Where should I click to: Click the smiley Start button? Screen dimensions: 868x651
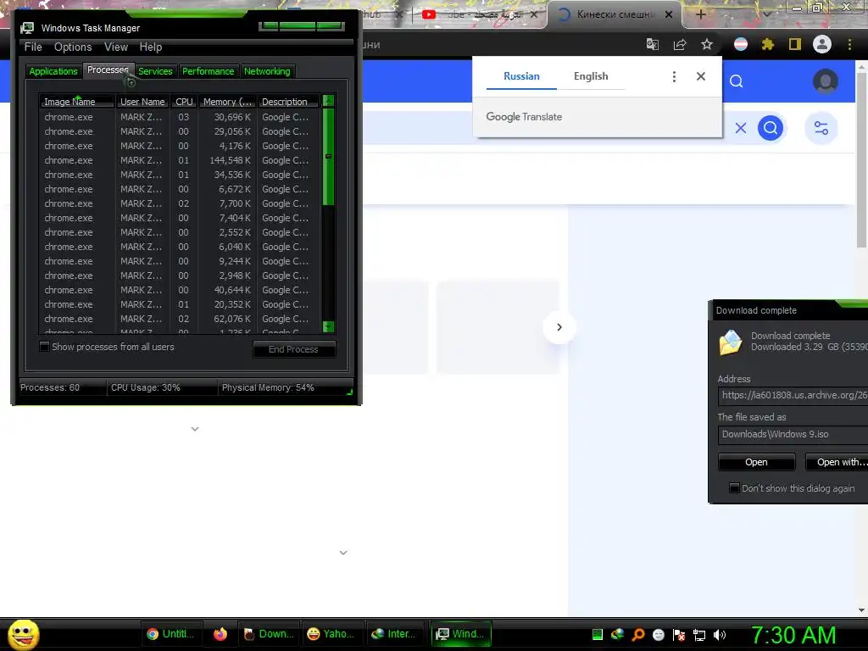coord(23,634)
